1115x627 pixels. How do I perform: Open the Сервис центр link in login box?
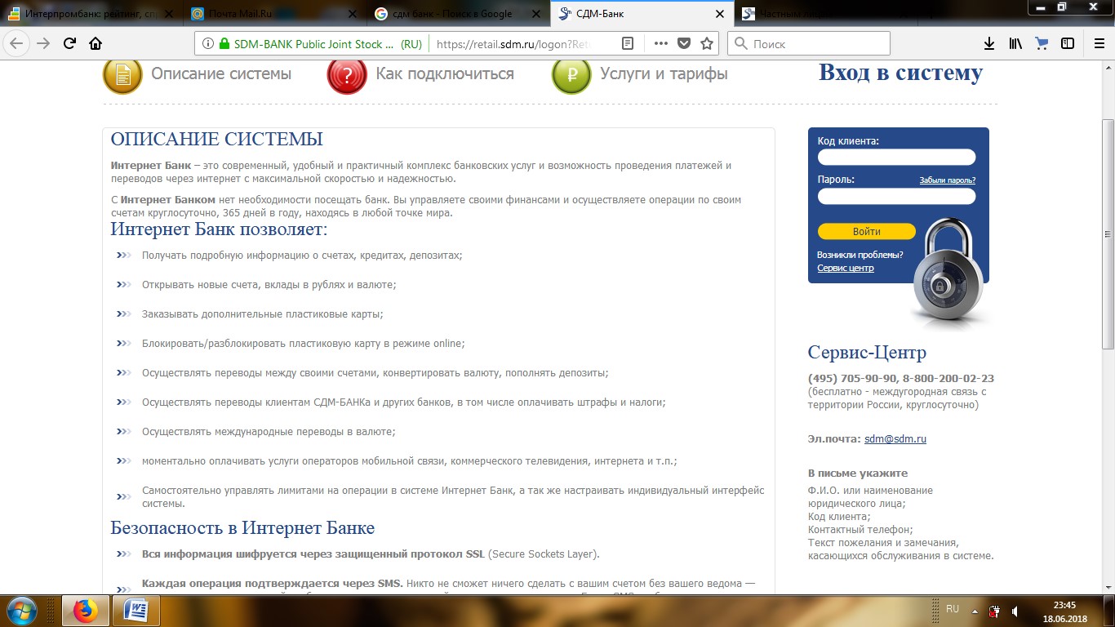point(846,268)
